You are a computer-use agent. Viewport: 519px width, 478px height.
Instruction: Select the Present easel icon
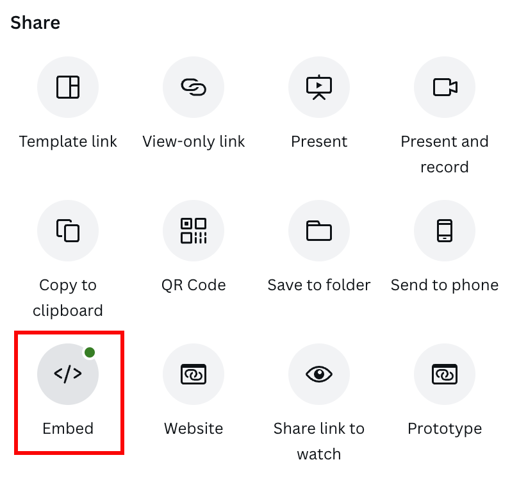coord(319,87)
